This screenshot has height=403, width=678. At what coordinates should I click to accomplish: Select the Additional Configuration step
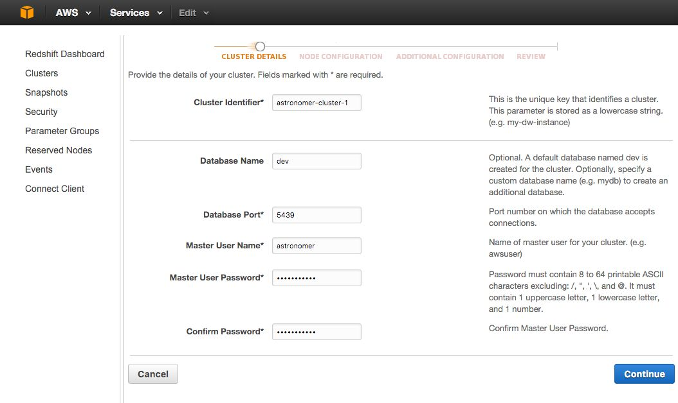(x=450, y=56)
